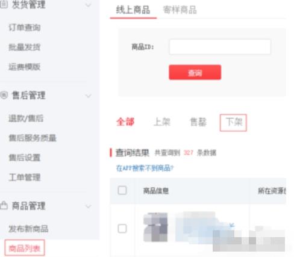Open the 在APP搜索不到商品 help link
The image size is (294, 257).
pyautogui.click(x=145, y=168)
